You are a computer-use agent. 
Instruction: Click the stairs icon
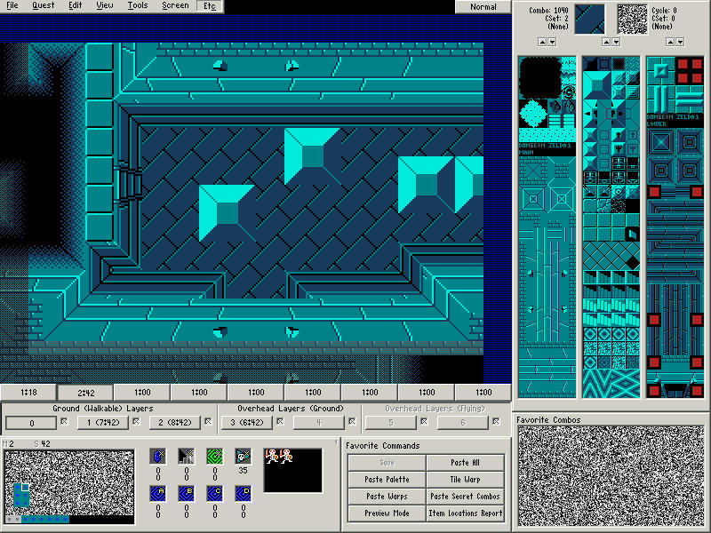point(187,456)
